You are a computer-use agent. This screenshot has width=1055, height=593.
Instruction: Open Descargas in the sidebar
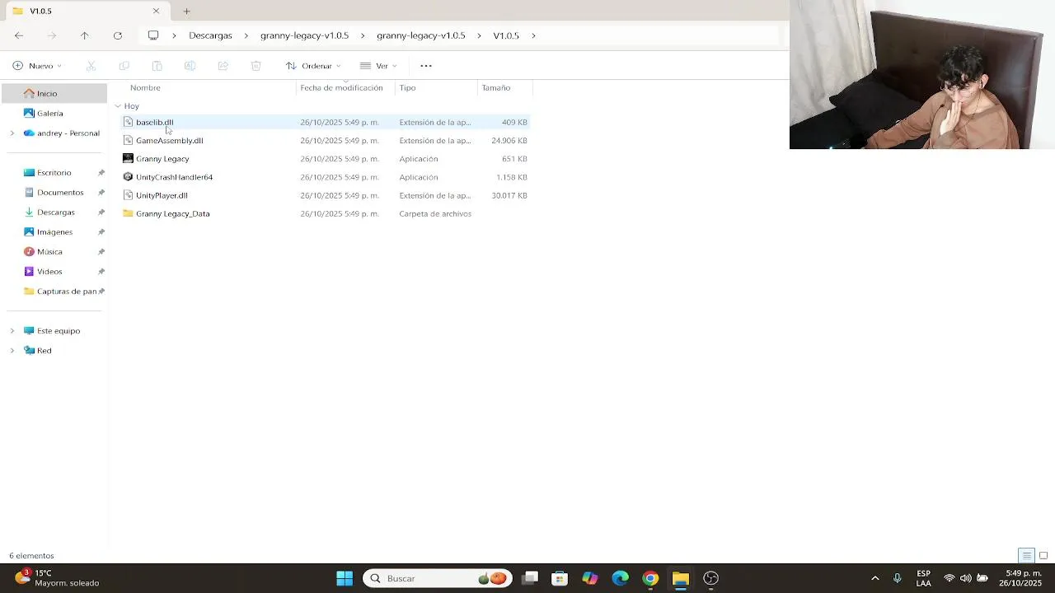[x=54, y=212]
